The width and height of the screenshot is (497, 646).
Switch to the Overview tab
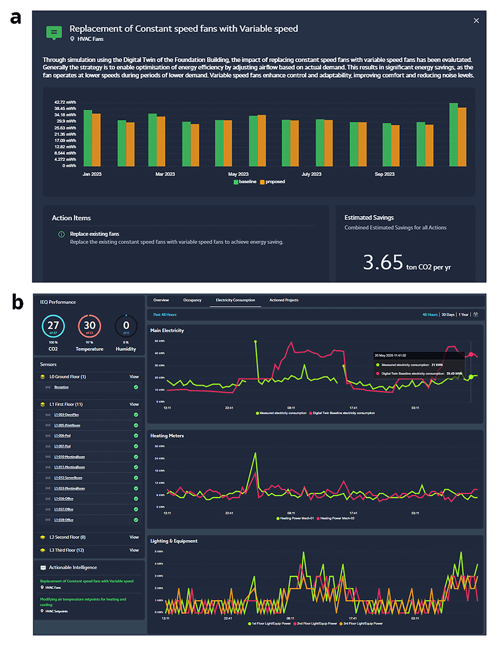pyautogui.click(x=161, y=300)
